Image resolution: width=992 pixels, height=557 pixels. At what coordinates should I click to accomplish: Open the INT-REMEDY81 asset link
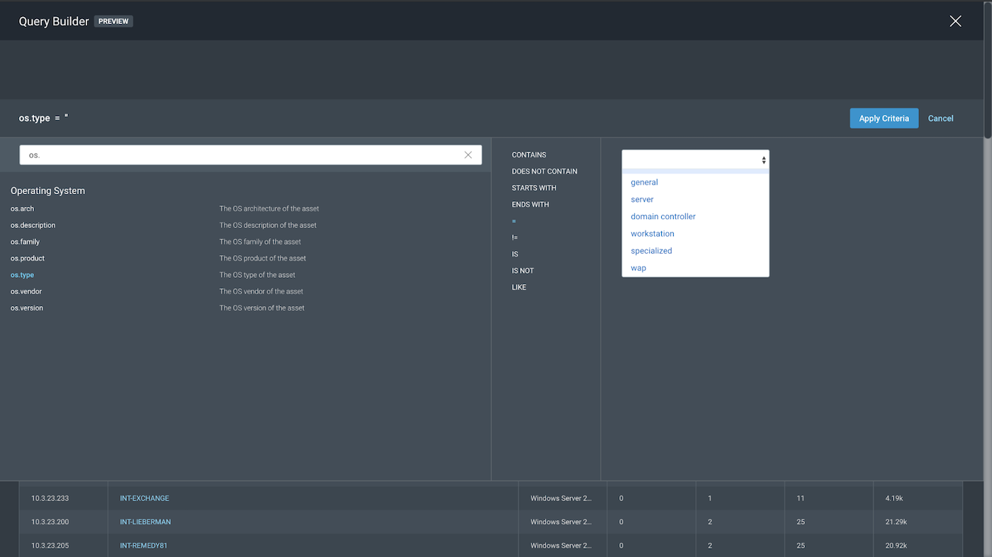tap(143, 546)
